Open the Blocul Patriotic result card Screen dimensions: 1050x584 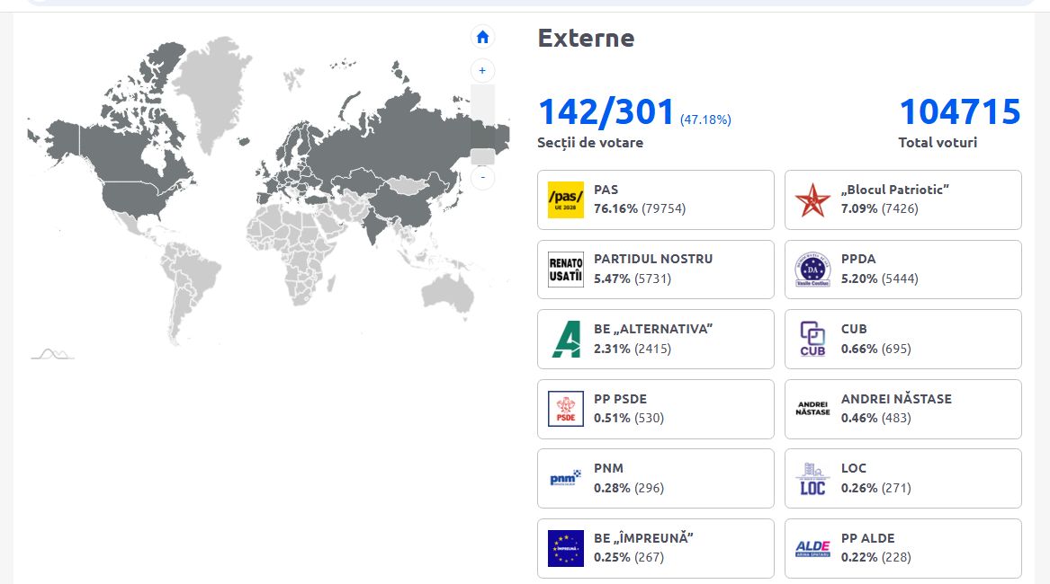(x=902, y=199)
